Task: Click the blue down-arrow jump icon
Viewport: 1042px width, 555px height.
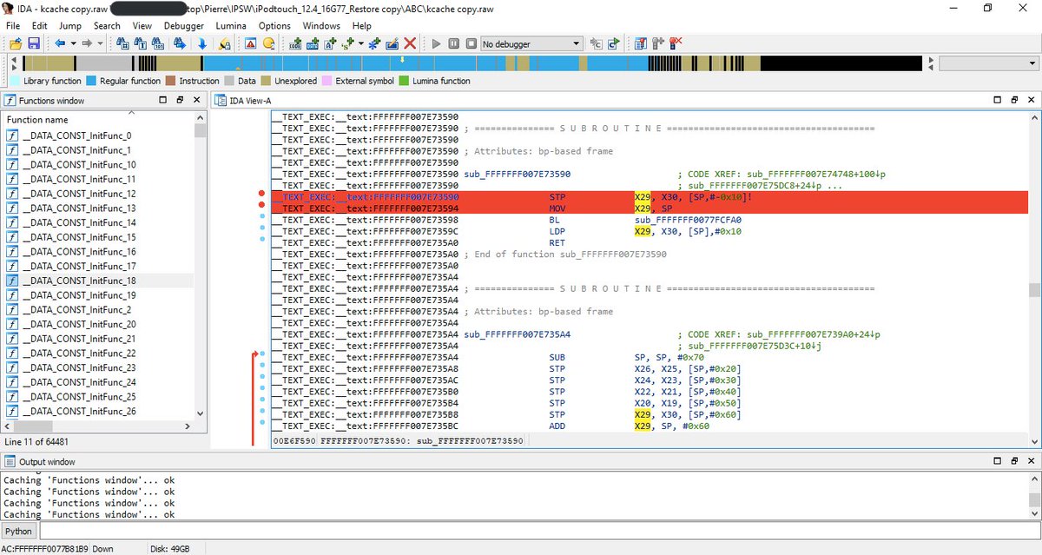Action: [x=202, y=43]
